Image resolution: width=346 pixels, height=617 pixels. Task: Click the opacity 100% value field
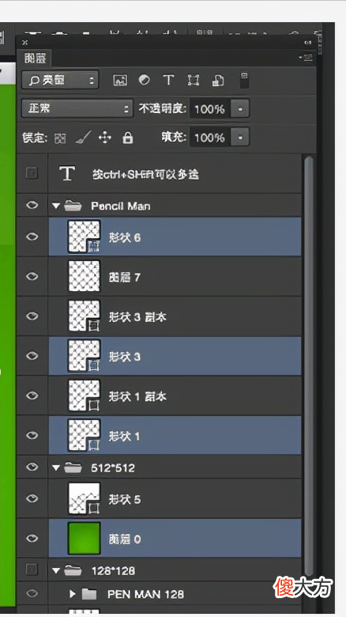(210, 109)
